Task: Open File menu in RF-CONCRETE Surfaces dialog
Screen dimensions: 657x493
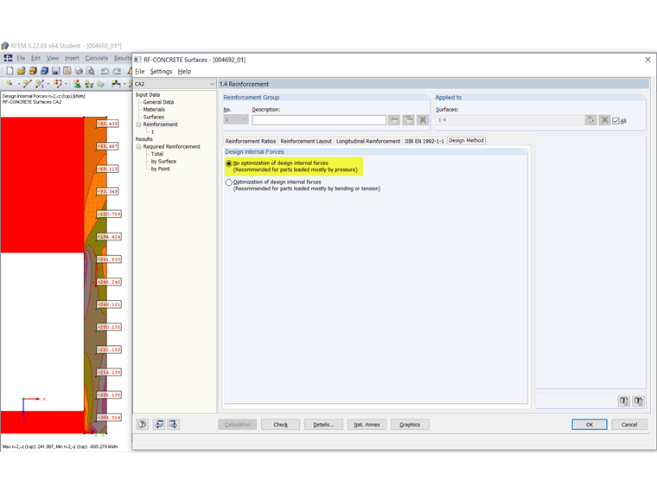Action: click(x=139, y=71)
